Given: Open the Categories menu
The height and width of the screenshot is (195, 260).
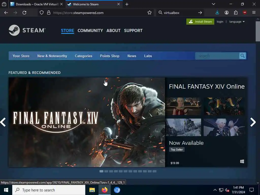Looking at the screenshot, I should [x=83, y=56].
